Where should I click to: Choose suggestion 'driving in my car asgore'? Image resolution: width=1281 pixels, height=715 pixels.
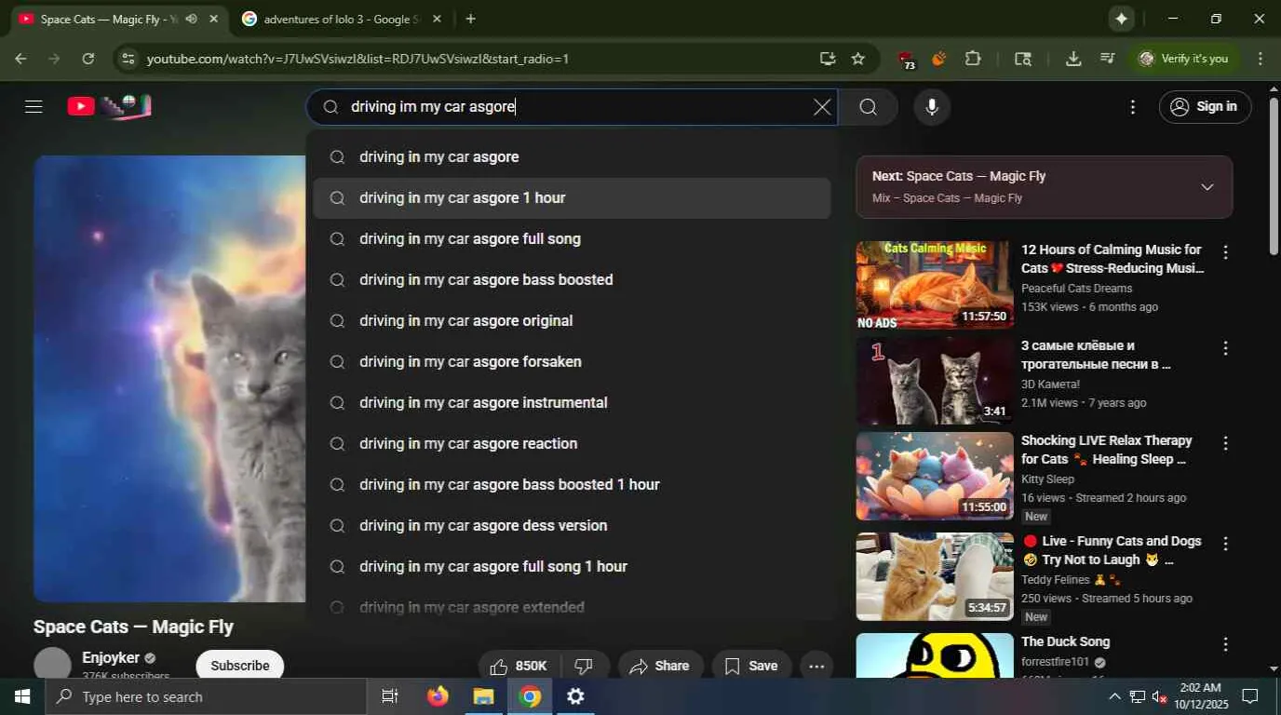pos(572,157)
